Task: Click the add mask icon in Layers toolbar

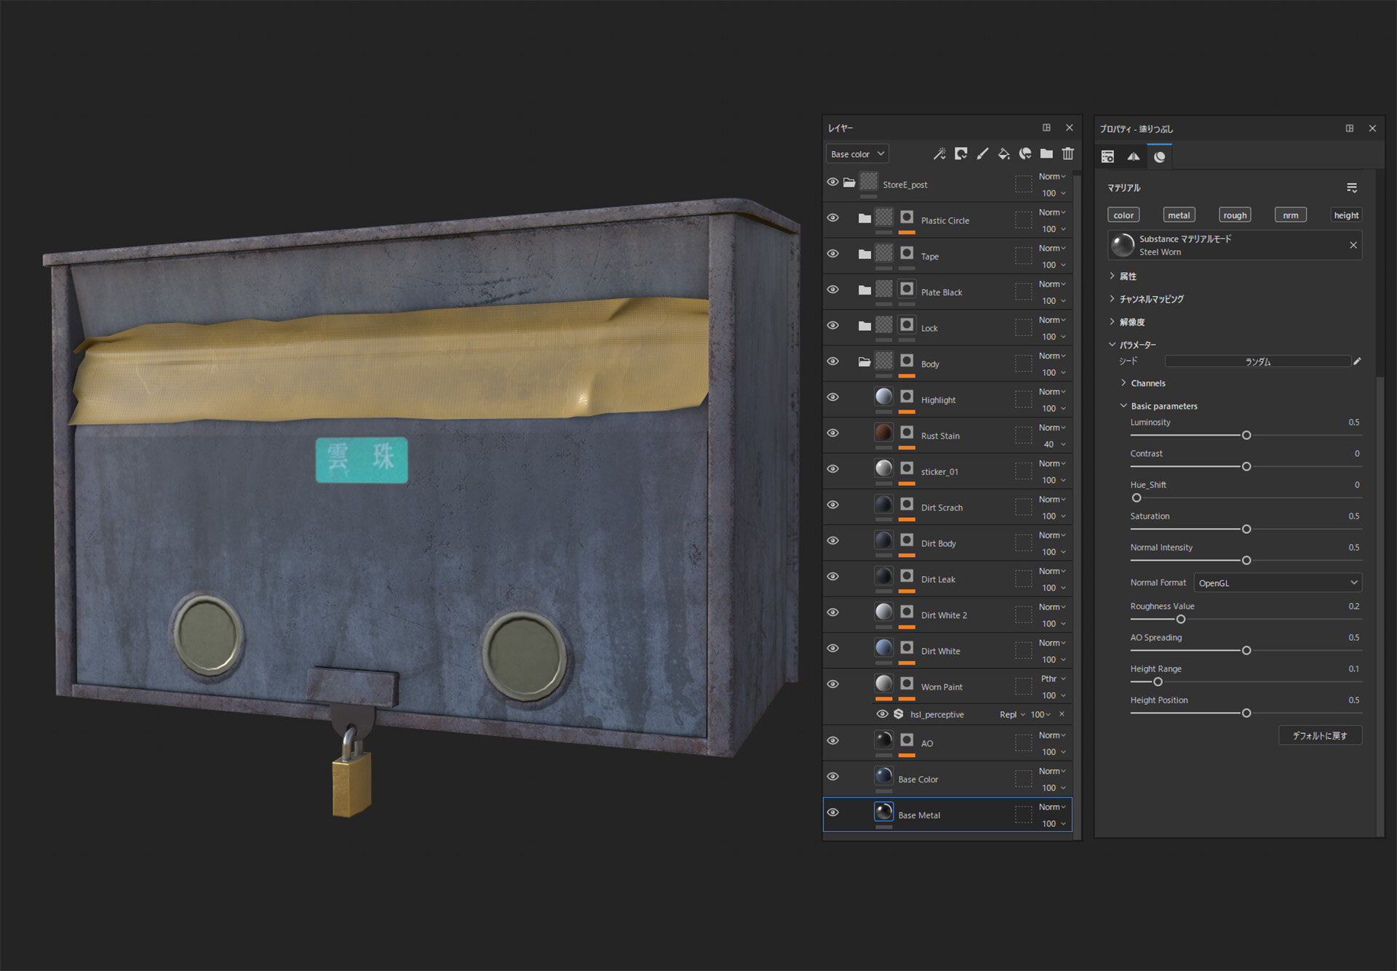Action: (x=961, y=153)
